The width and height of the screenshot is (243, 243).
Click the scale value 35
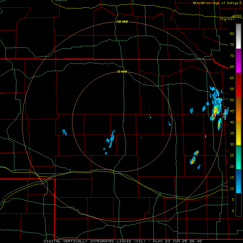tap(232, 133)
